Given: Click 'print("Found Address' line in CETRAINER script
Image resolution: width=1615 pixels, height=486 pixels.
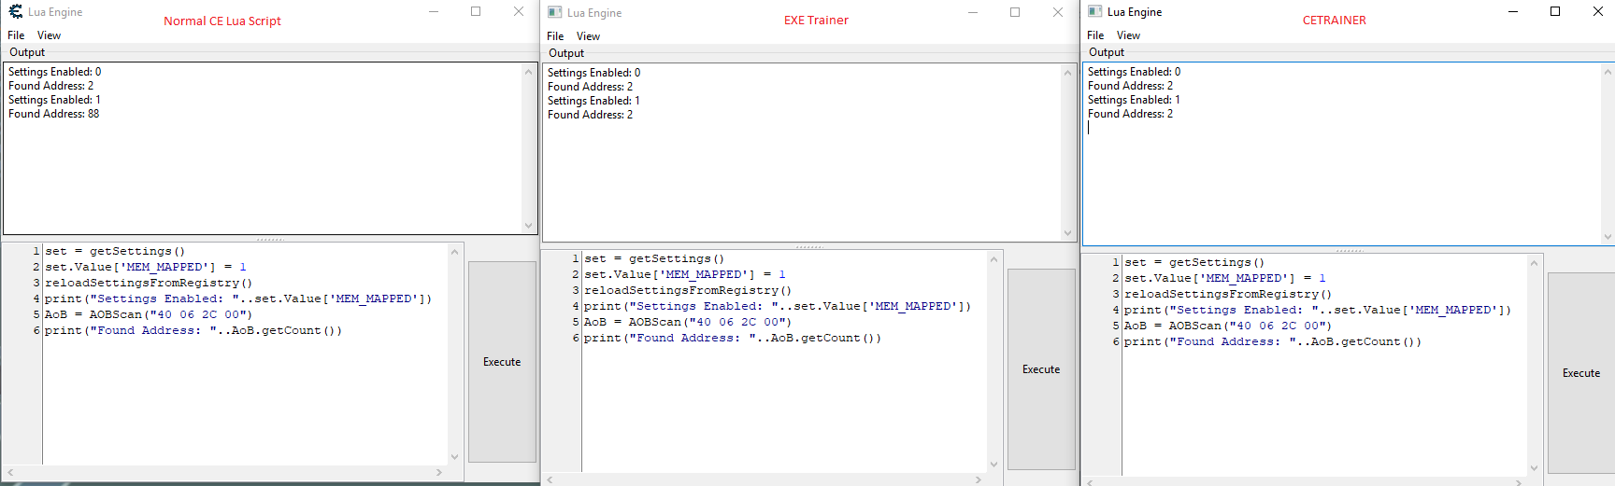Looking at the screenshot, I should 1273,342.
